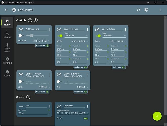
Task: Open the Curves help question mark icon
Action: 28,97
